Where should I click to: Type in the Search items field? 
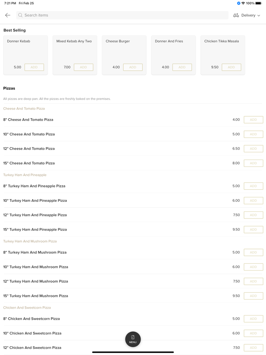click(122, 15)
